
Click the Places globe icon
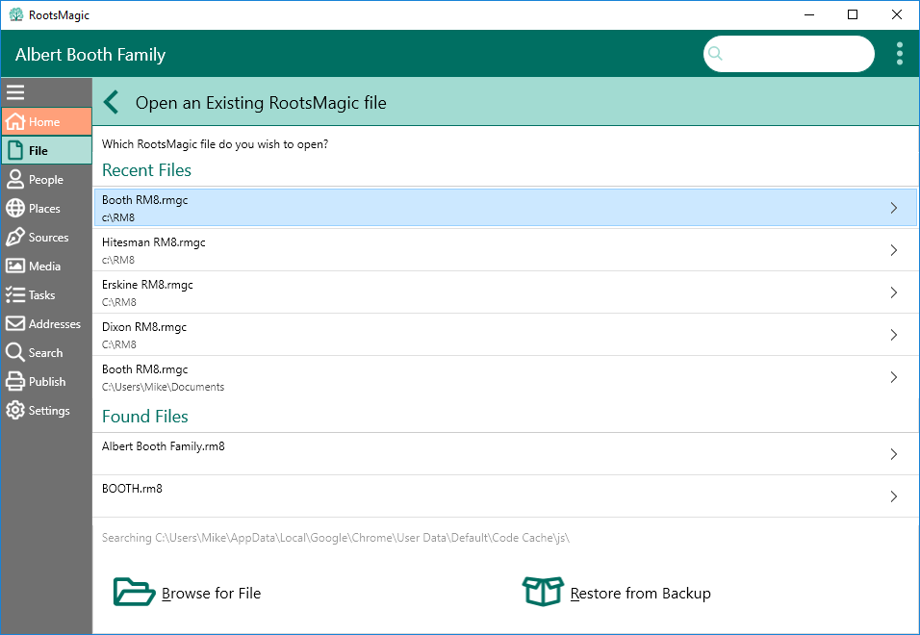pyautogui.click(x=15, y=208)
